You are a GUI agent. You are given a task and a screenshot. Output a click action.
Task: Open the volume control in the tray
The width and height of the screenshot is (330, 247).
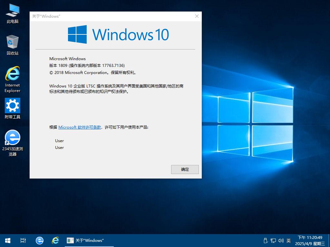point(281,241)
